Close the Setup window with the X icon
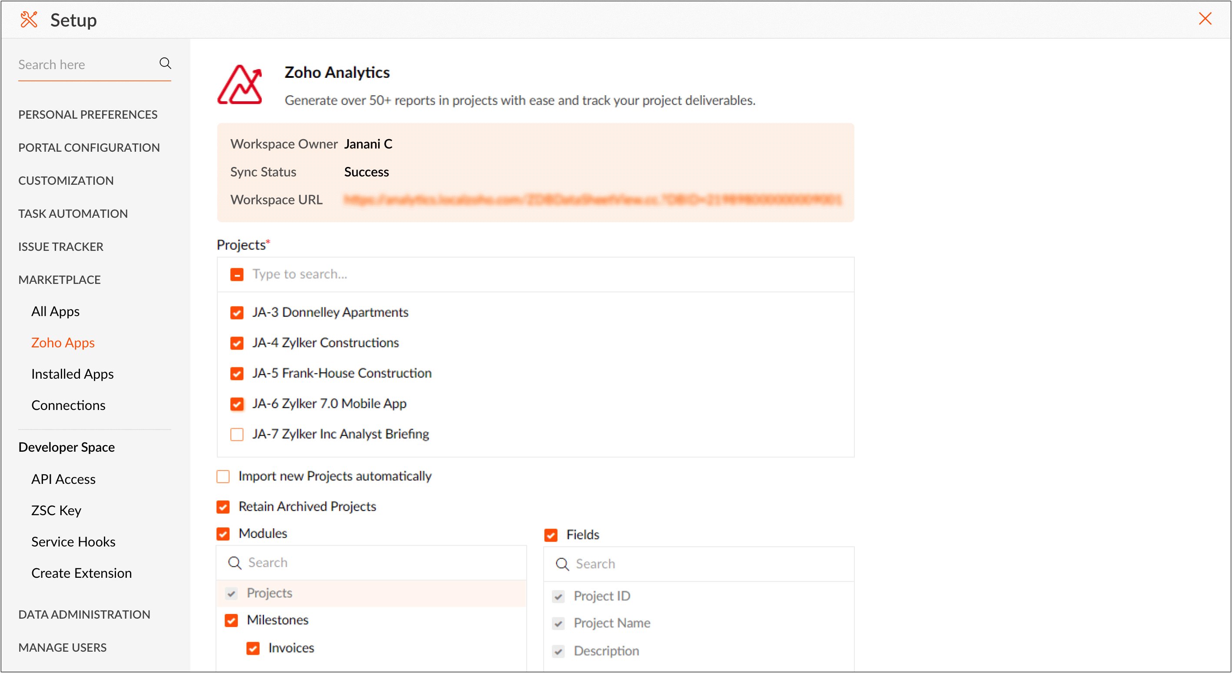Screen dimensions: 1232x673 pyautogui.click(x=1205, y=19)
